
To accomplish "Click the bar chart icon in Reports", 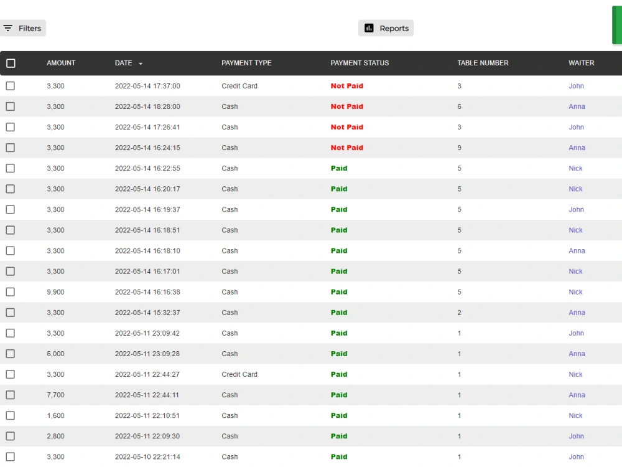I will 369,28.
